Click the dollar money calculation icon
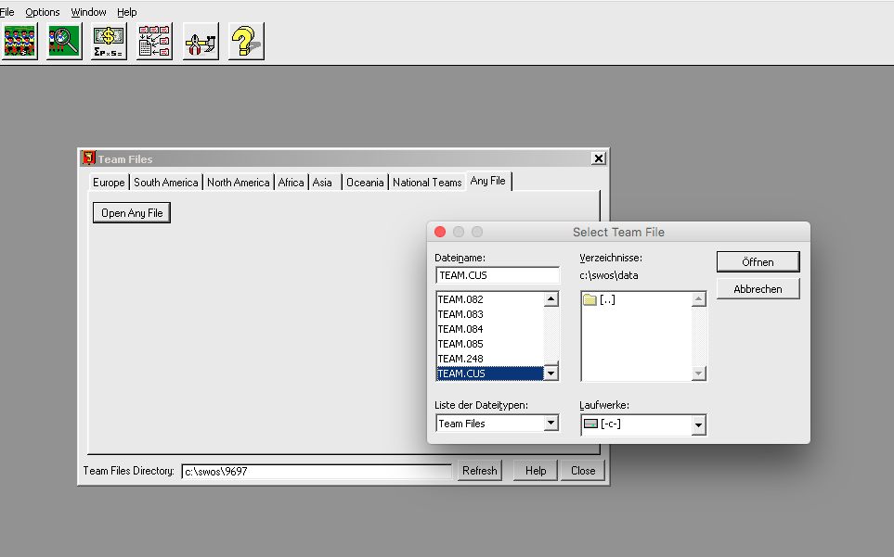The width and height of the screenshot is (894, 557). (x=110, y=42)
